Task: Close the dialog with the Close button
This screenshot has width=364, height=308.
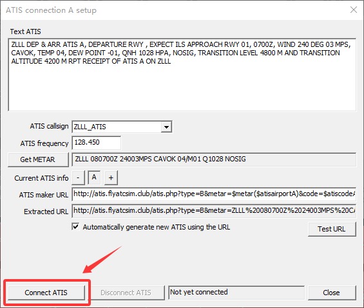Action: [x=332, y=293]
